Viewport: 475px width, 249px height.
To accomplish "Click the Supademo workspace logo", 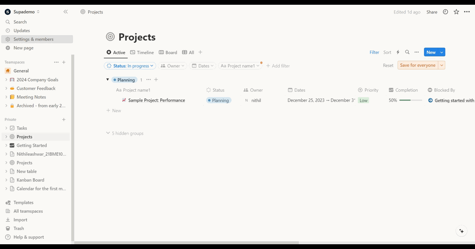I will pyautogui.click(x=8, y=12).
